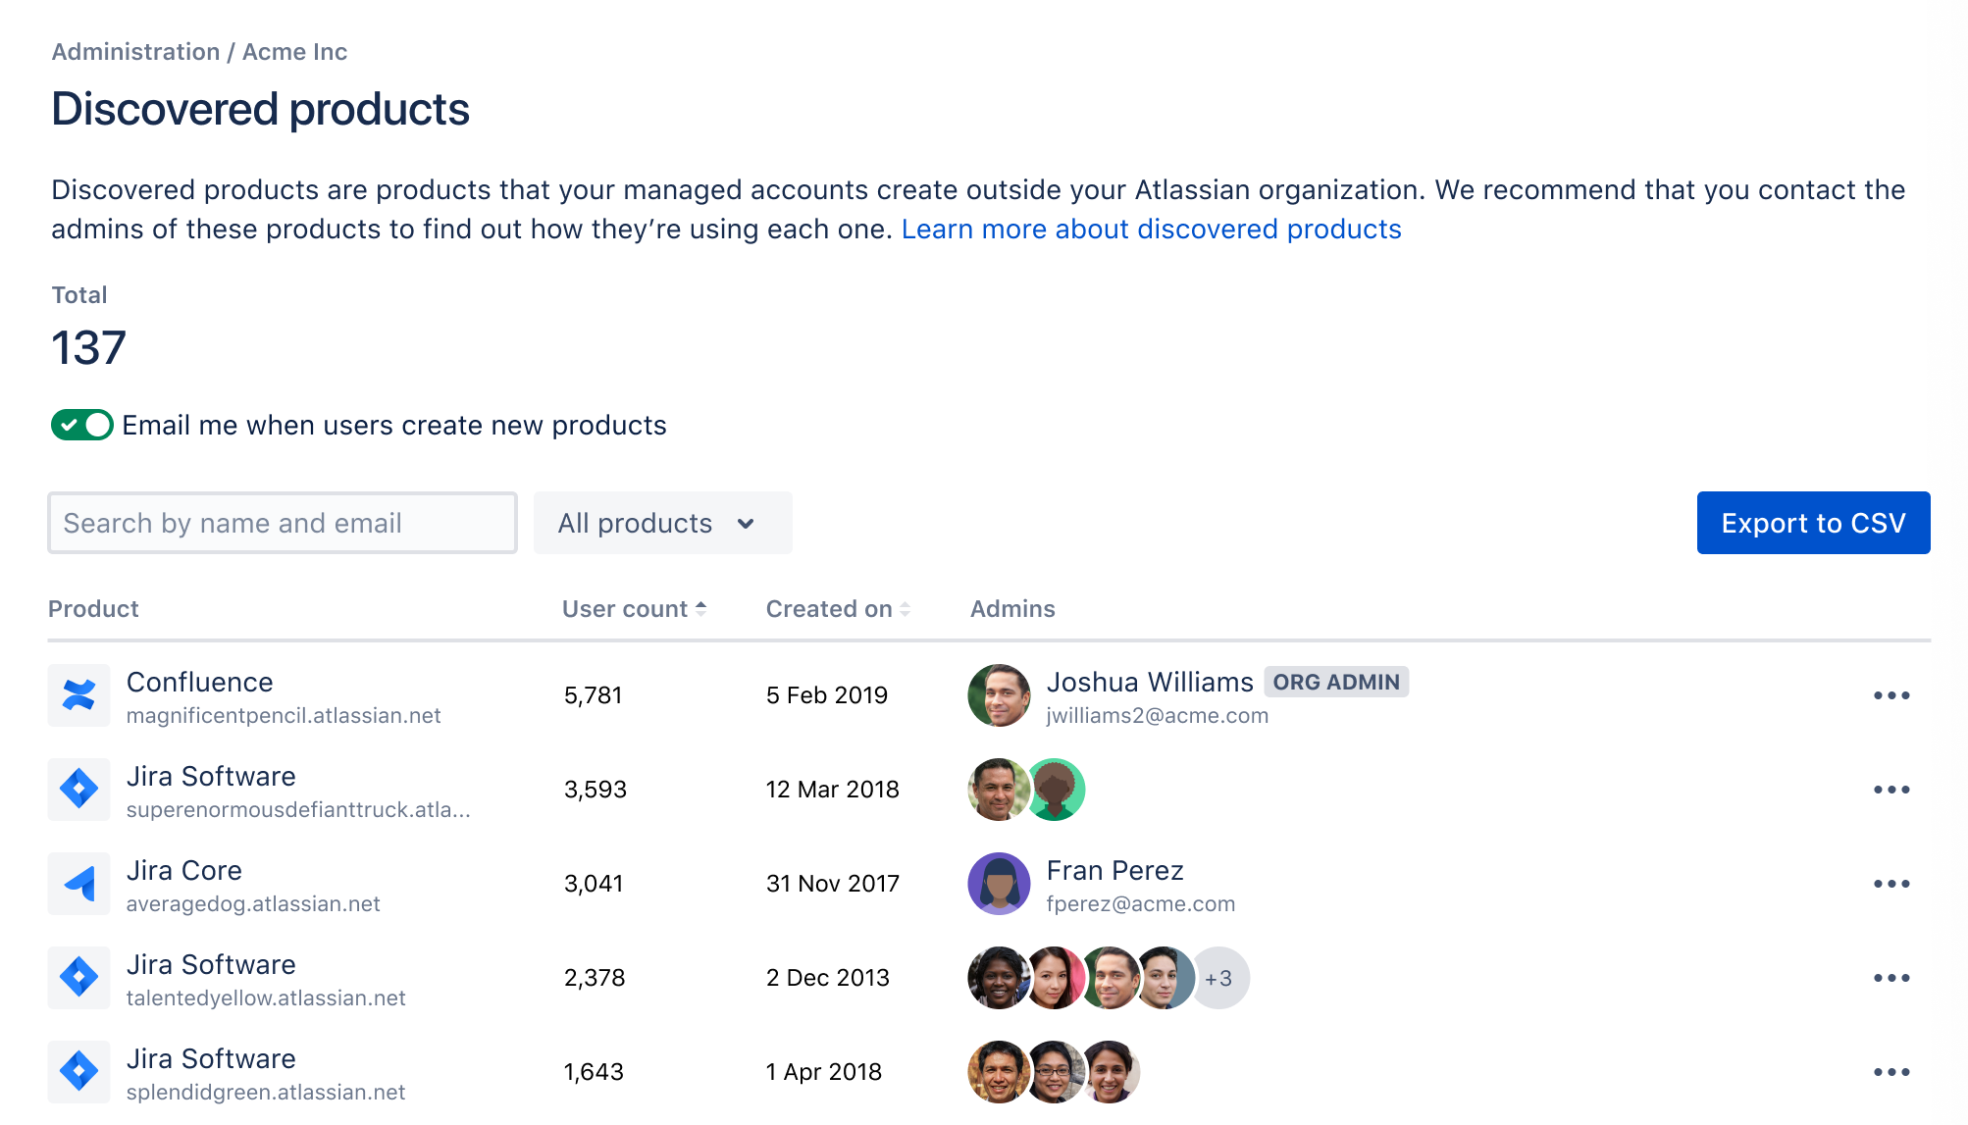Expand the All products filter dropdown
This screenshot has width=1968, height=1125.
(x=662, y=523)
